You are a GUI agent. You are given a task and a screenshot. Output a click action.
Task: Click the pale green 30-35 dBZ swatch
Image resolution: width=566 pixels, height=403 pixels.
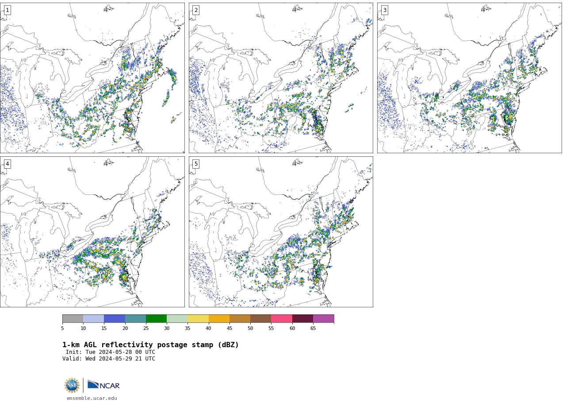tap(177, 319)
